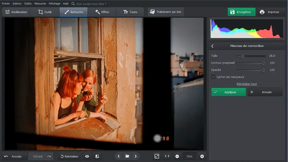Toggle Cacher les marqueurs checkbox

click(213, 77)
